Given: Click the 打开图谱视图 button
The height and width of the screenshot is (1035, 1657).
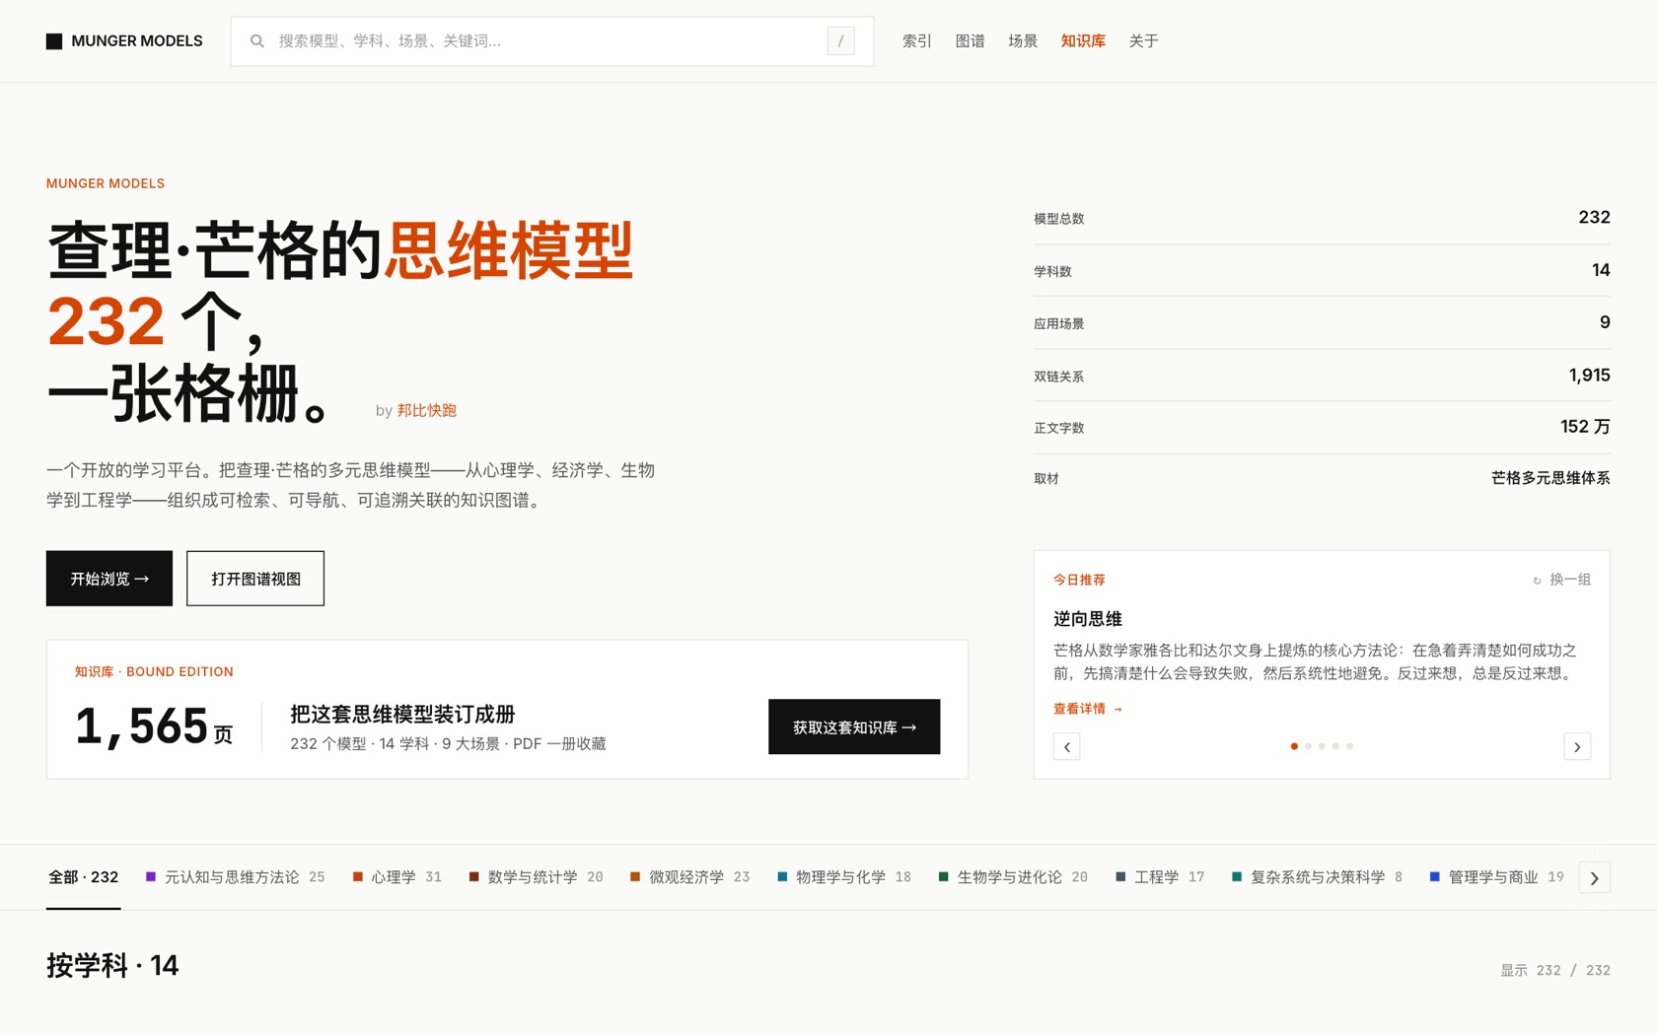Looking at the screenshot, I should click(x=255, y=579).
